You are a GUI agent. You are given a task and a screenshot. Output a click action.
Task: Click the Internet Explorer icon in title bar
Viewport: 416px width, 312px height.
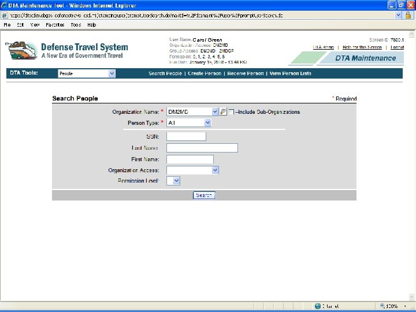coord(4,5)
